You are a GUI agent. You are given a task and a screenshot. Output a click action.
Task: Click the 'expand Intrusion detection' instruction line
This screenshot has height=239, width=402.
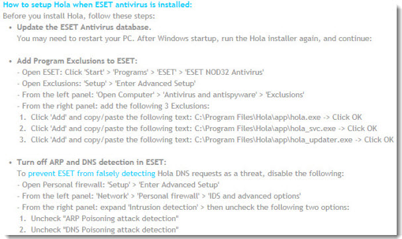pyautogui.click(x=183, y=207)
